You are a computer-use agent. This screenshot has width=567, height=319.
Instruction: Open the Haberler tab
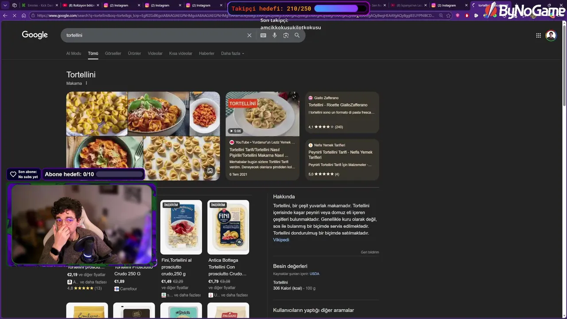(207, 54)
